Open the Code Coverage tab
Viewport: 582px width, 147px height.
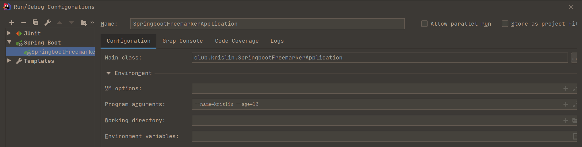point(237,41)
